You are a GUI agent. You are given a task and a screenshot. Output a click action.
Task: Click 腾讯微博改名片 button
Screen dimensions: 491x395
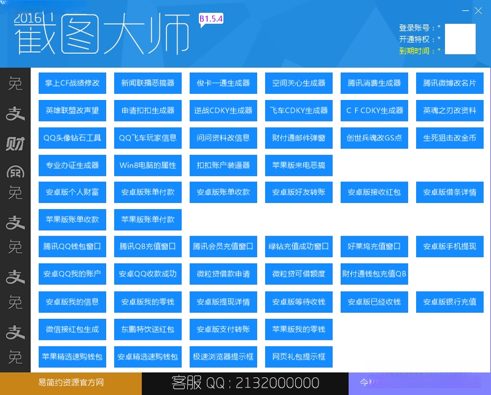click(450, 83)
